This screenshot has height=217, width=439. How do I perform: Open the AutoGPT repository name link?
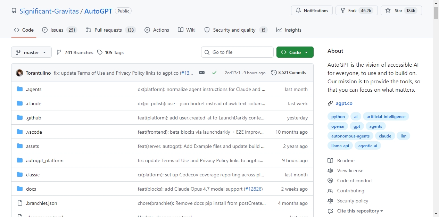[99, 11]
